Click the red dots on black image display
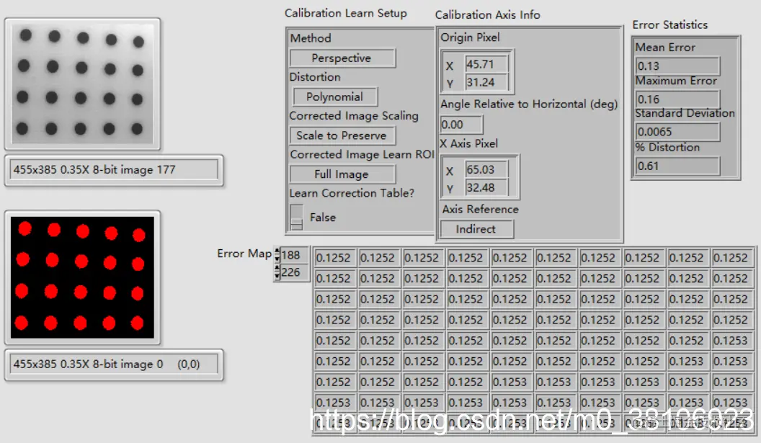Image resolution: width=761 pixels, height=443 pixels. point(82,277)
